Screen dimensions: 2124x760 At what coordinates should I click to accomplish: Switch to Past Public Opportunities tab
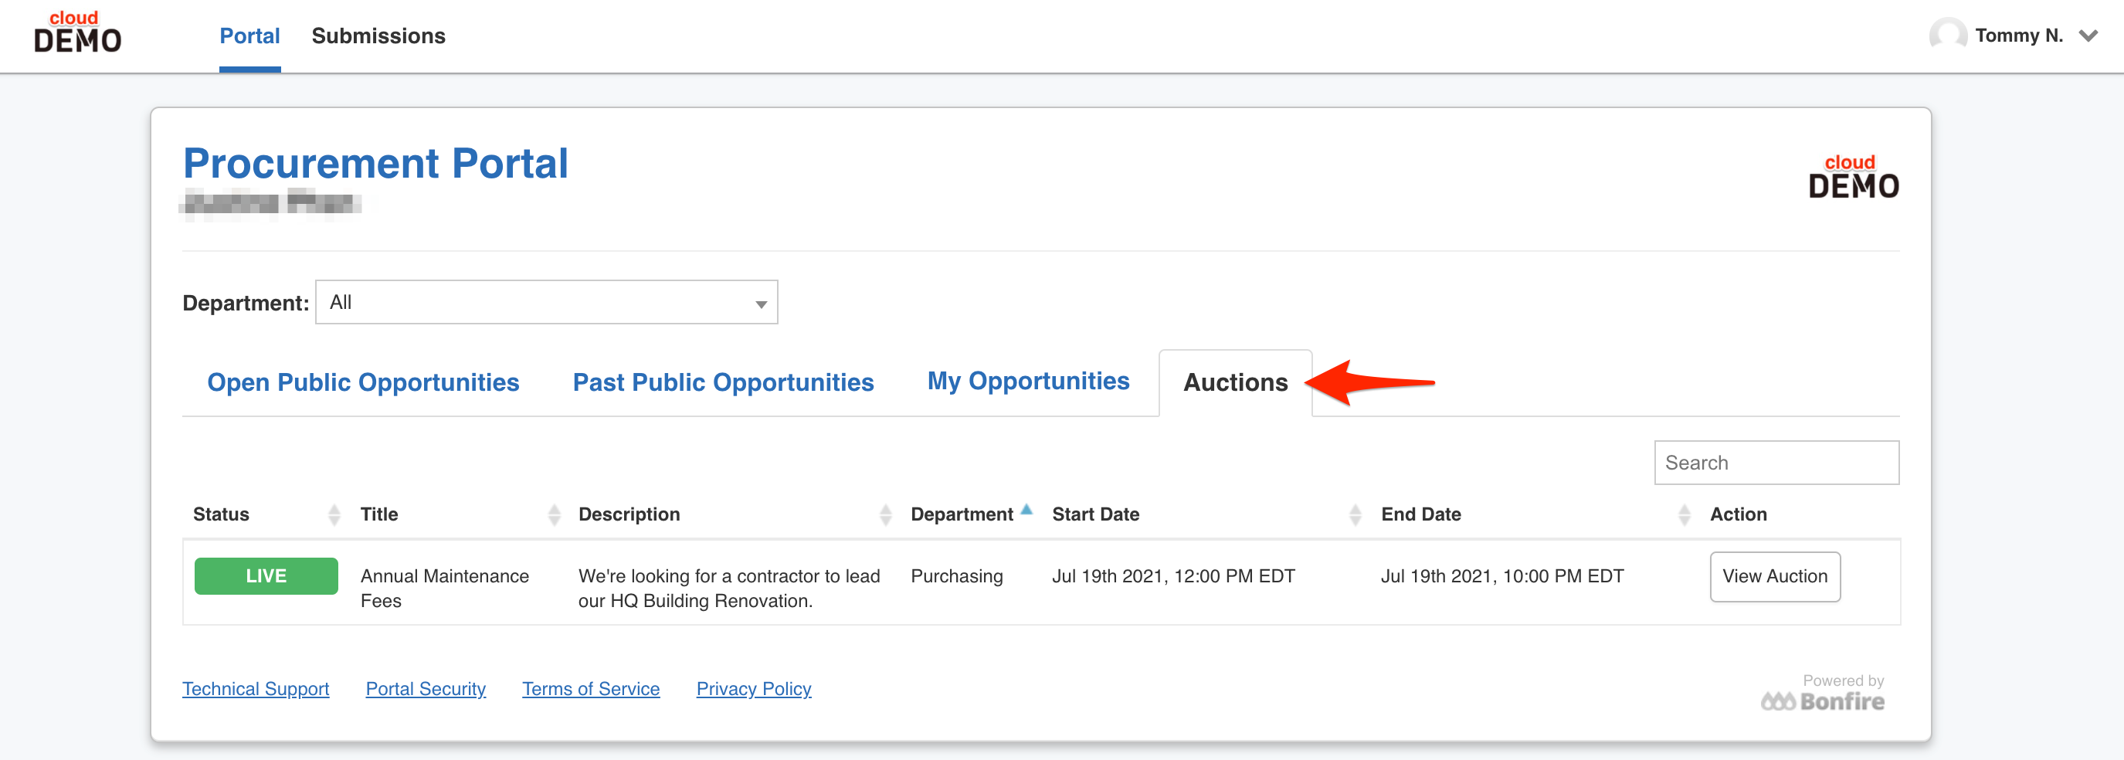723,382
